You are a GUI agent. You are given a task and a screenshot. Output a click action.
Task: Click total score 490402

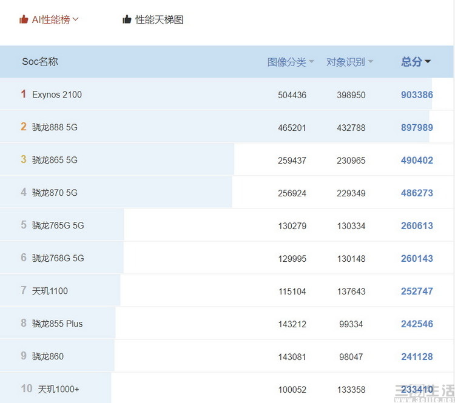click(x=417, y=161)
